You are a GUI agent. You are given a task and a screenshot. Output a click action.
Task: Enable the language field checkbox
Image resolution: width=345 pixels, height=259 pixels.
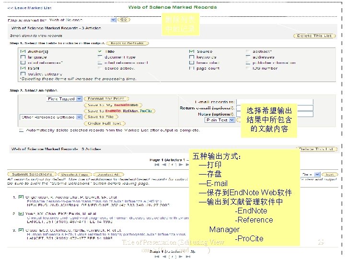click(23, 57)
